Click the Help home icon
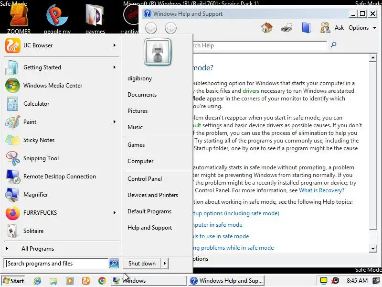The image size is (382, 287). coord(267,28)
